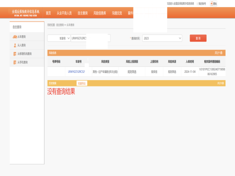The image size is (235, 176).
Task: Click the document icon beside 从手机查询
Action: coord(15,62)
